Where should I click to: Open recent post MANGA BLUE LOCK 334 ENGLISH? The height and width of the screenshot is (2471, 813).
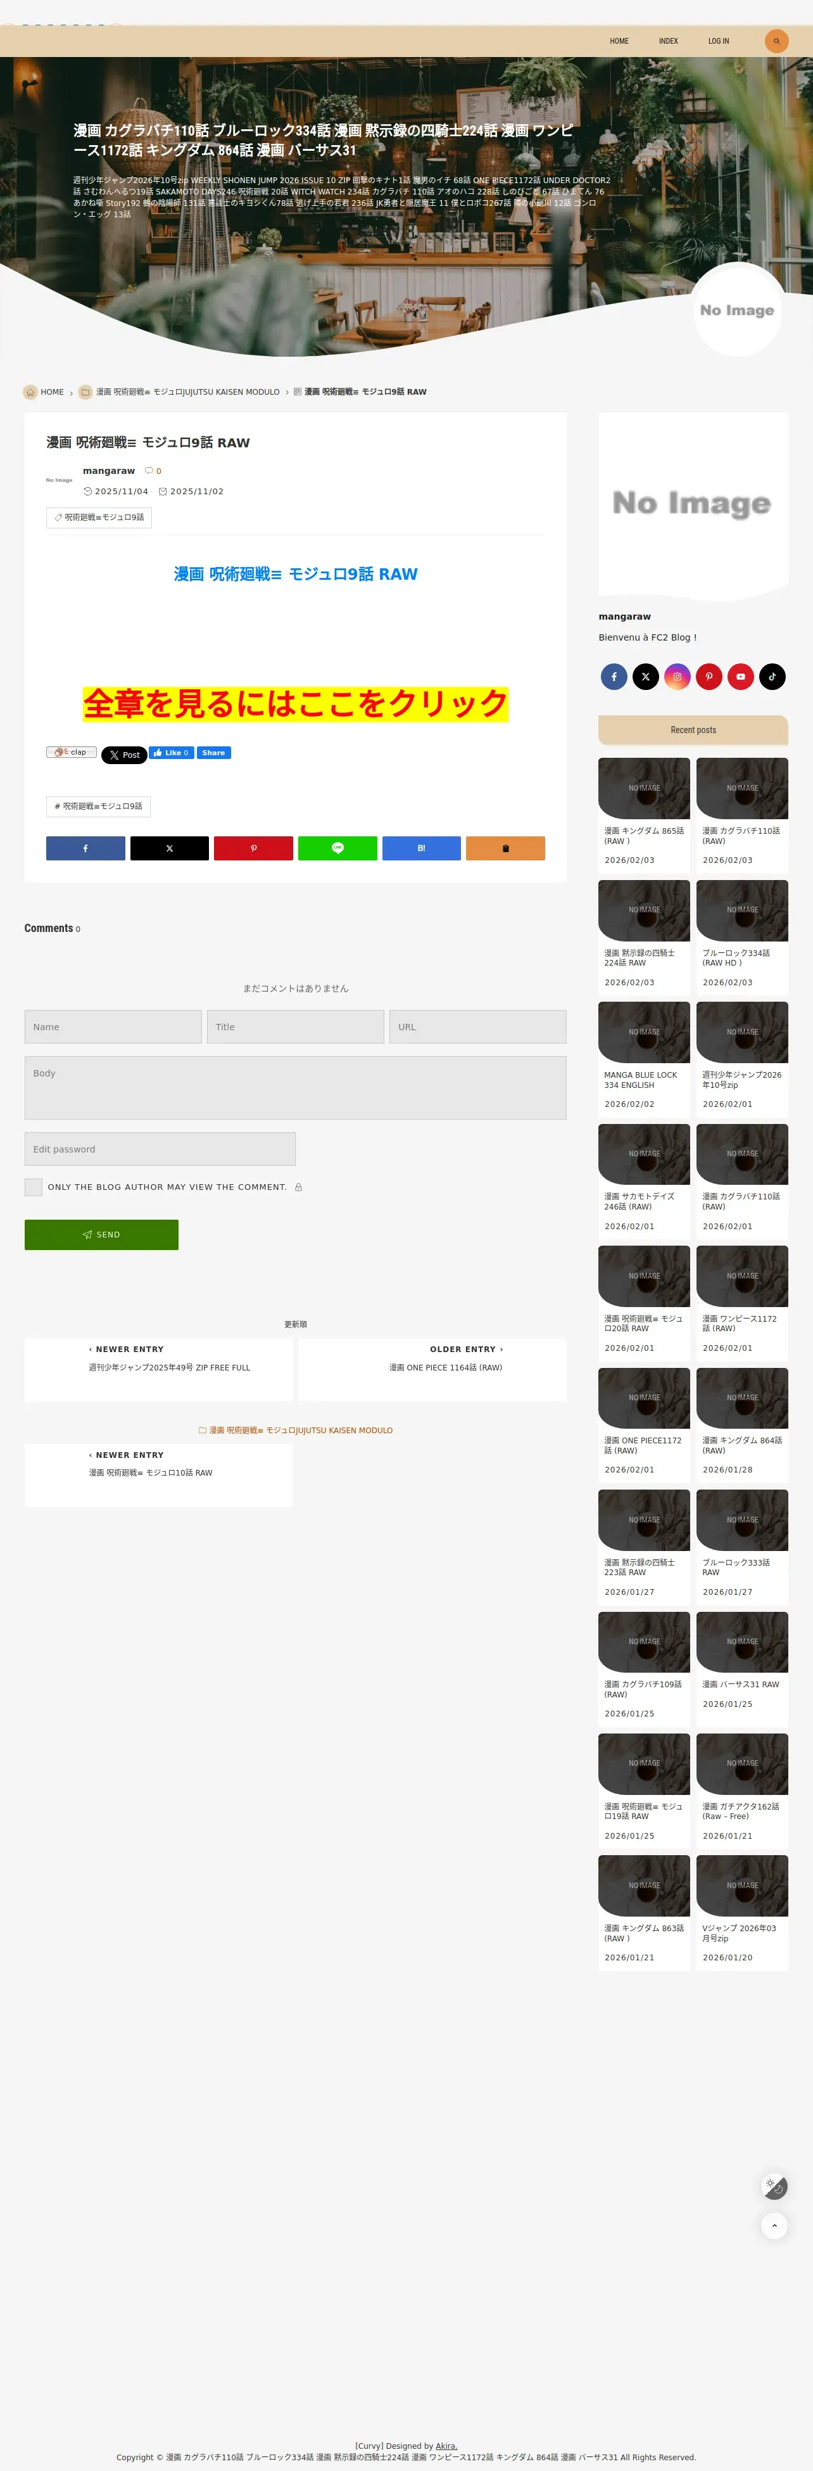[x=645, y=1058]
